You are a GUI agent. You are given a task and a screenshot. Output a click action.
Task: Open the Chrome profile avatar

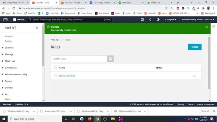[x=208, y=8]
